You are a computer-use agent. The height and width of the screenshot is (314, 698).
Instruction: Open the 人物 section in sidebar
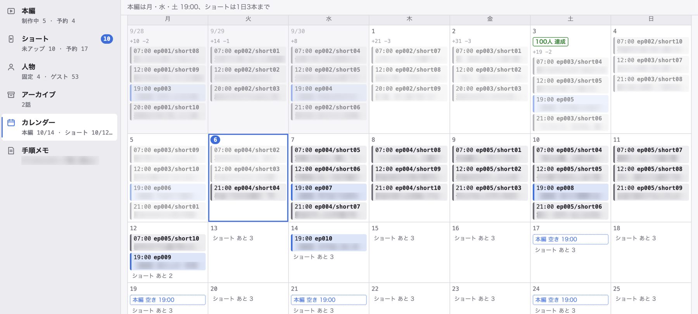(x=59, y=71)
